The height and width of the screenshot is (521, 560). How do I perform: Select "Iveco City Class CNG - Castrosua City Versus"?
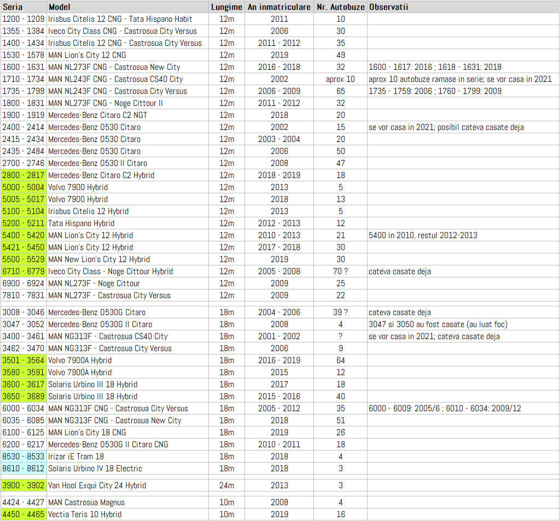pyautogui.click(x=122, y=31)
